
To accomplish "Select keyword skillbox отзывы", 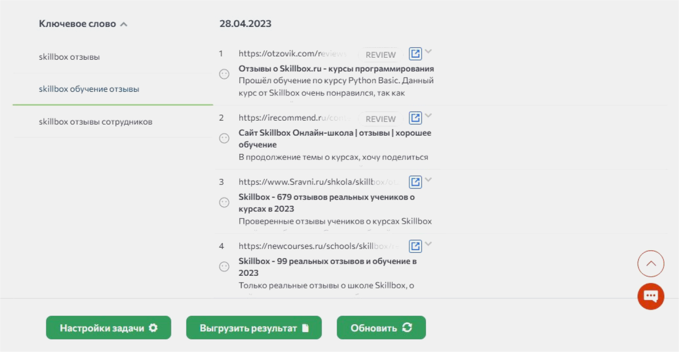I will 69,57.
